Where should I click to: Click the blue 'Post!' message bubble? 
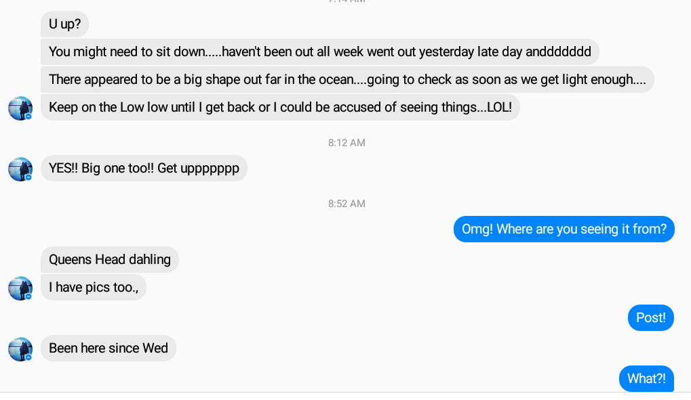click(650, 318)
